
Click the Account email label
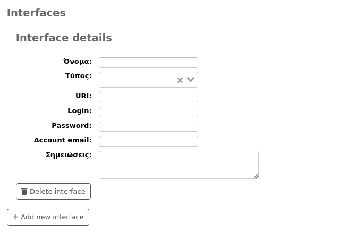(63, 140)
